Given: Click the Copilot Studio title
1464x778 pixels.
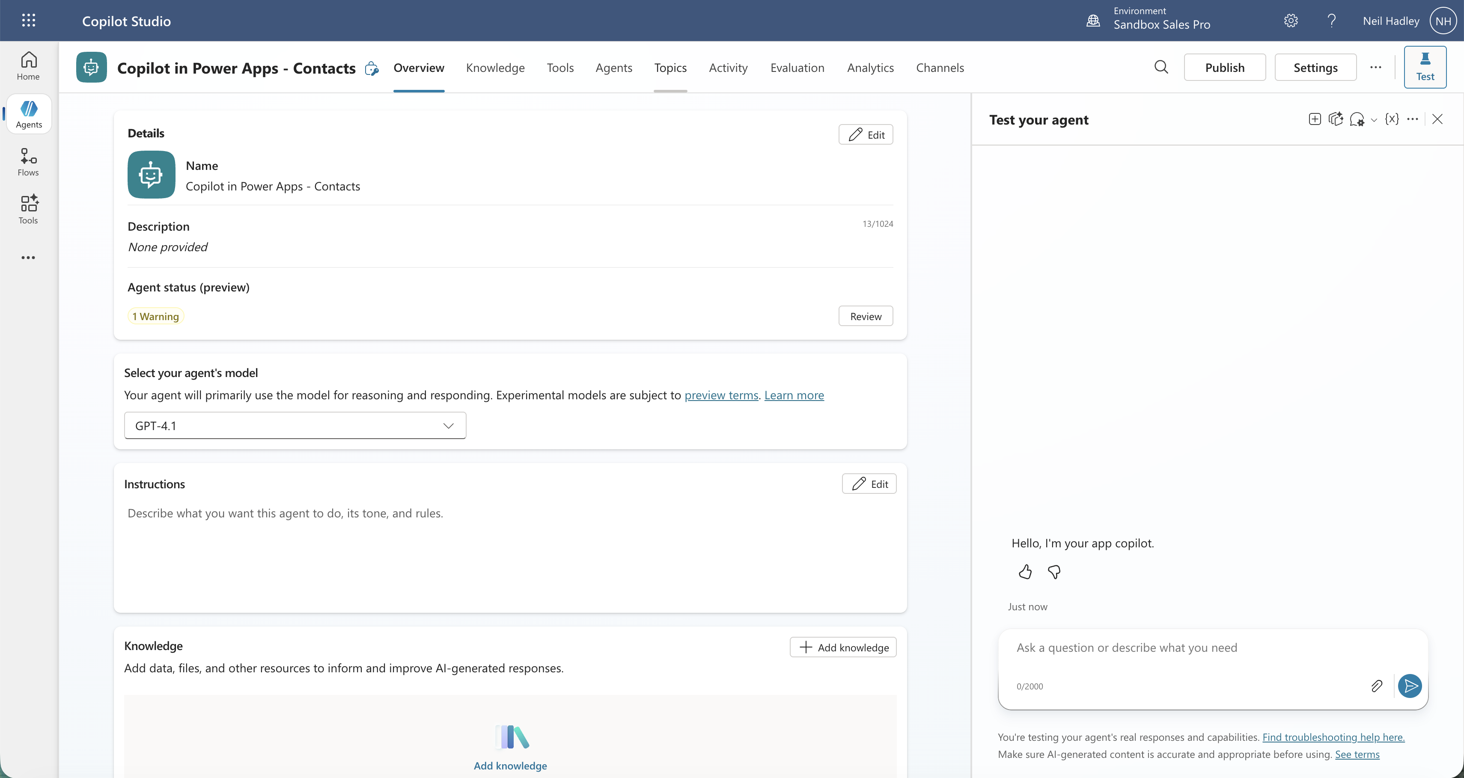Looking at the screenshot, I should coord(126,21).
